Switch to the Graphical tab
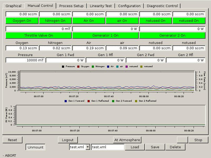Viewport: 211px width, 158px height. click(x=13, y=6)
